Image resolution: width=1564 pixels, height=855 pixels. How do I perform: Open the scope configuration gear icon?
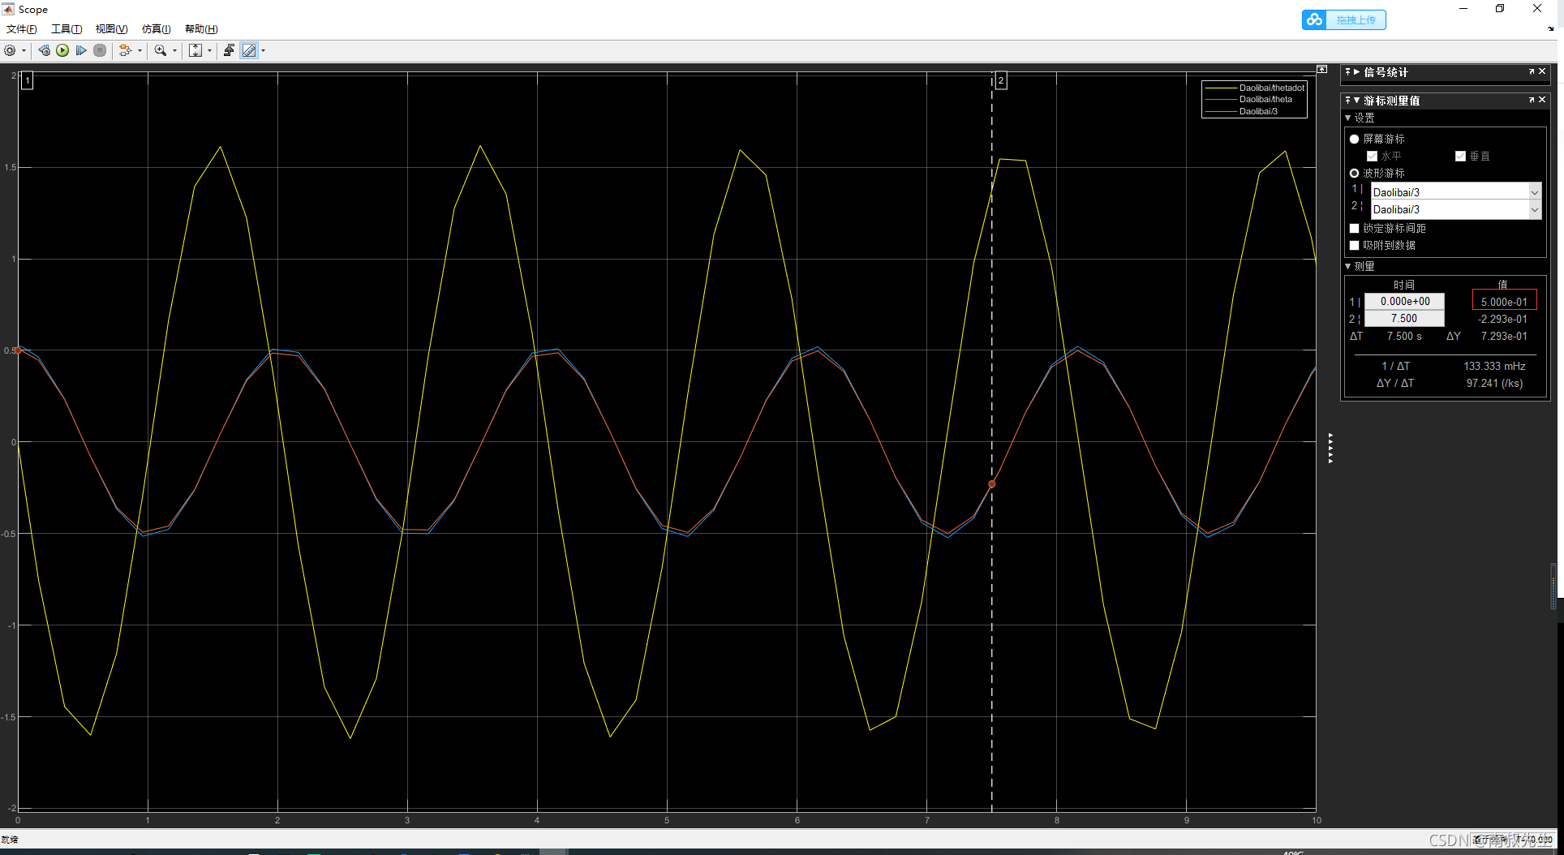[10, 50]
